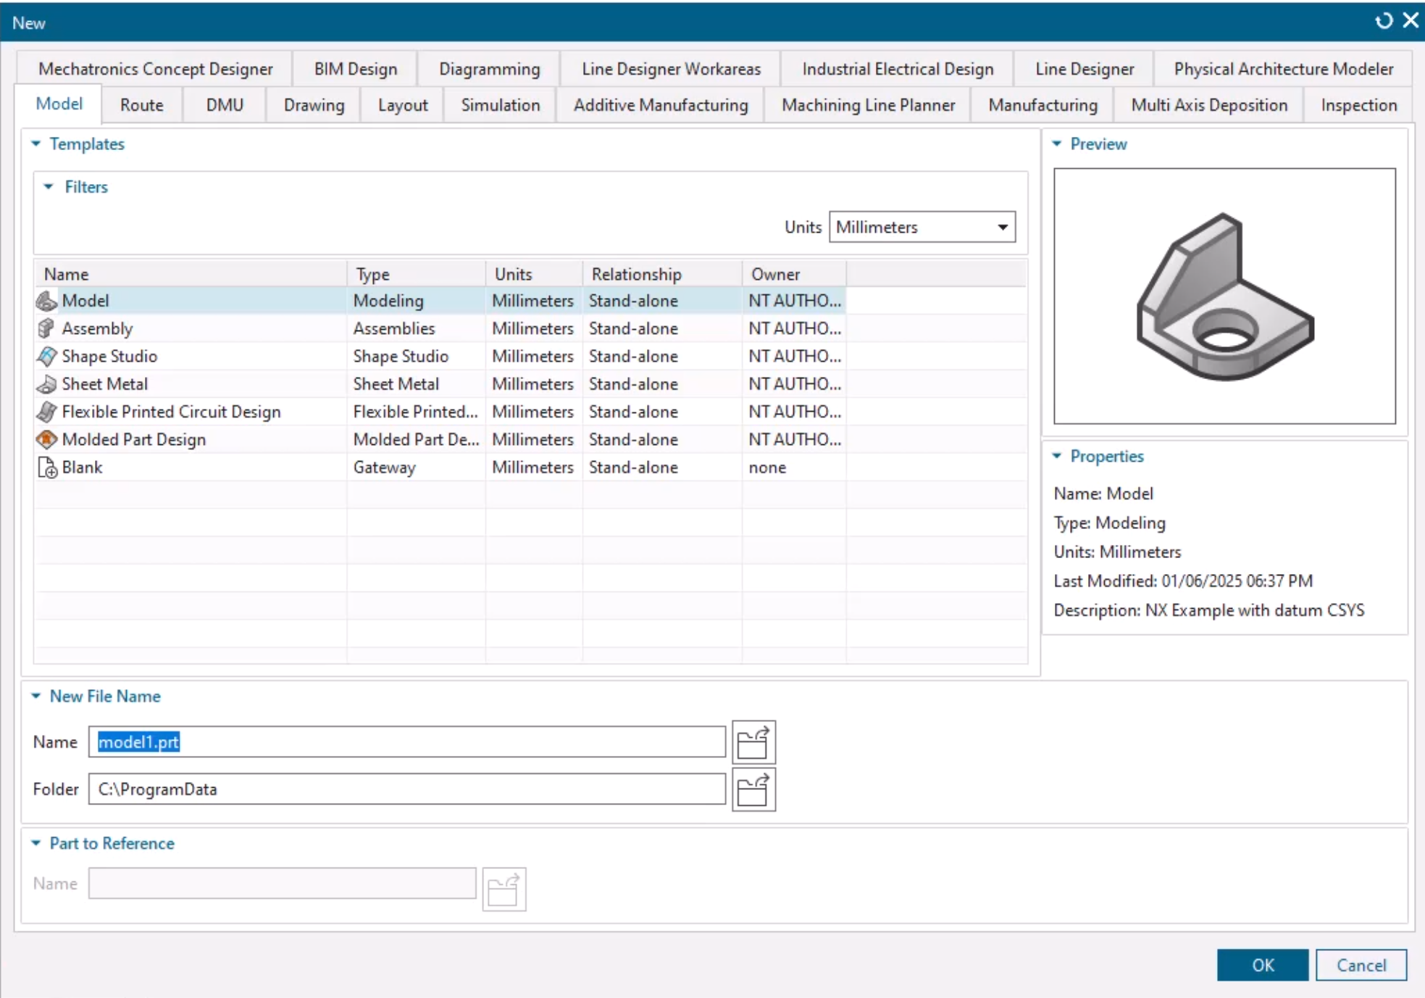
Task: Click browse icon next to file Name
Action: point(753,742)
